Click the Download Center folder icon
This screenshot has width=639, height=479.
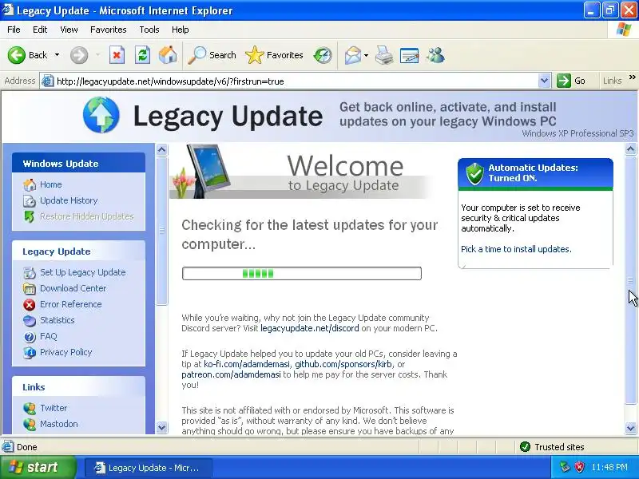(30, 288)
